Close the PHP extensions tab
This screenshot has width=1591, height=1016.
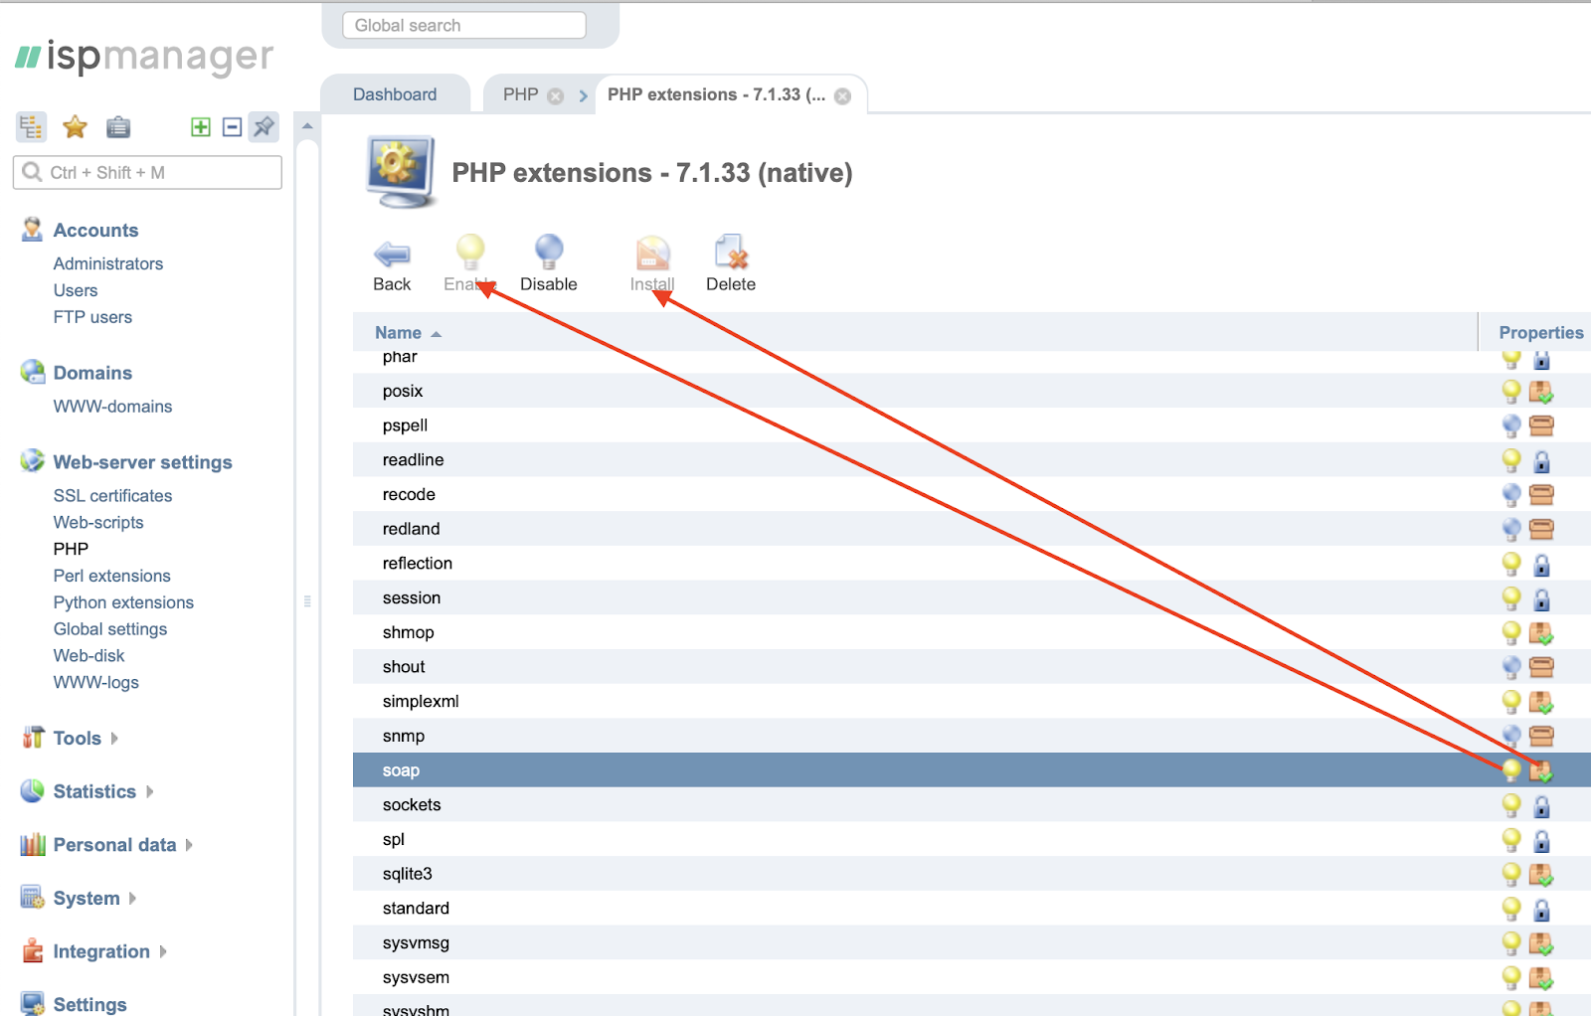[x=842, y=96]
